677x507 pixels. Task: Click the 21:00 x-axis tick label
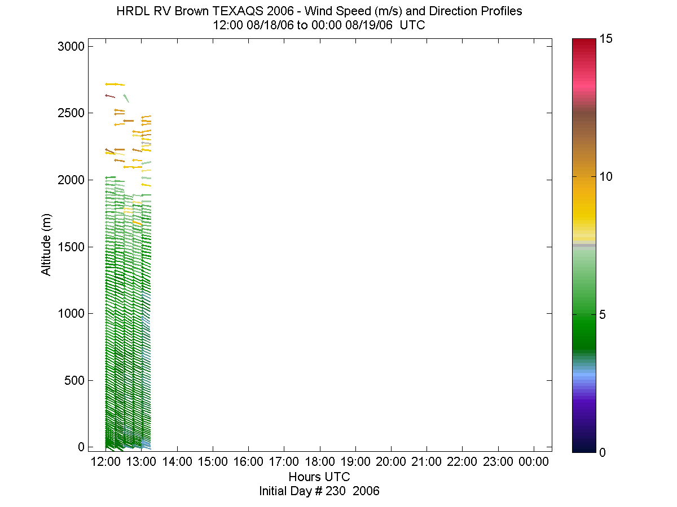pyautogui.click(x=427, y=462)
